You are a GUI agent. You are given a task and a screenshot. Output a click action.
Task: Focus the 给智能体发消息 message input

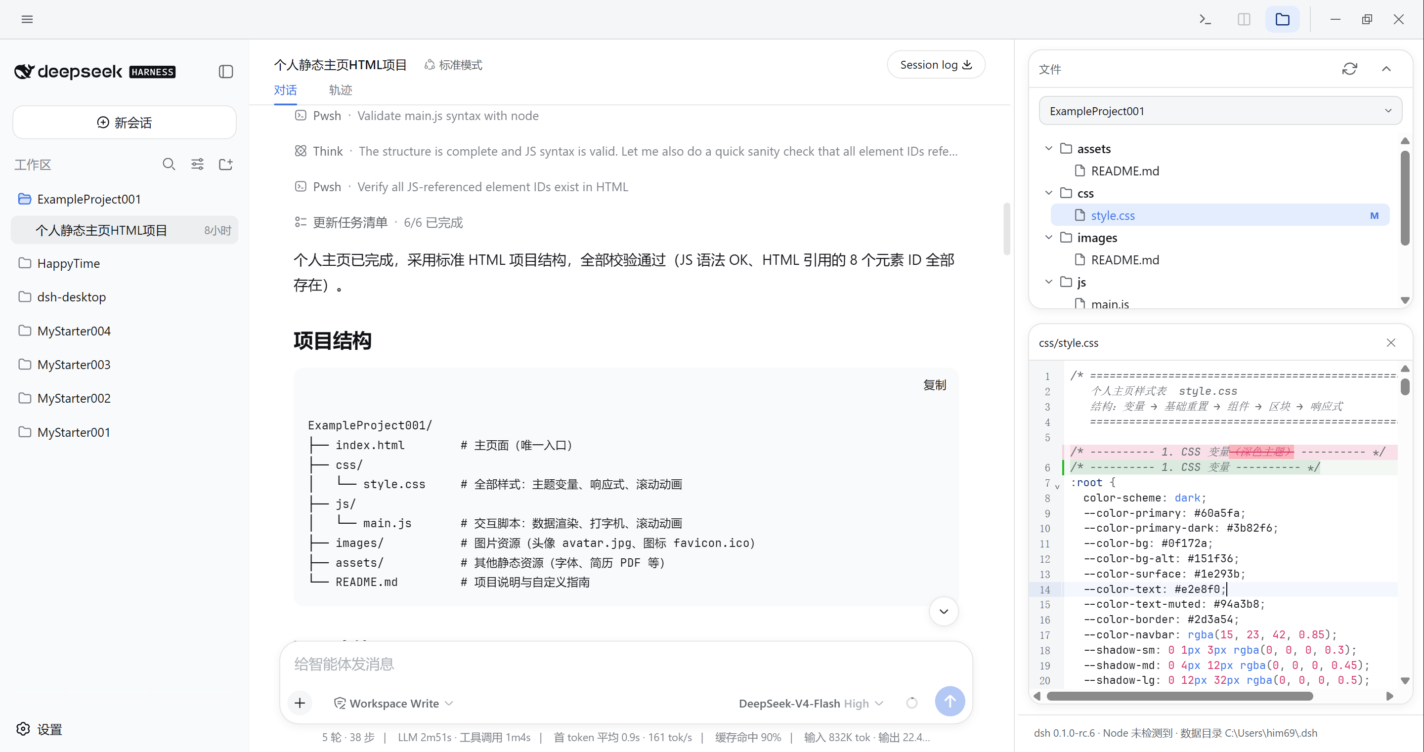pos(626,663)
